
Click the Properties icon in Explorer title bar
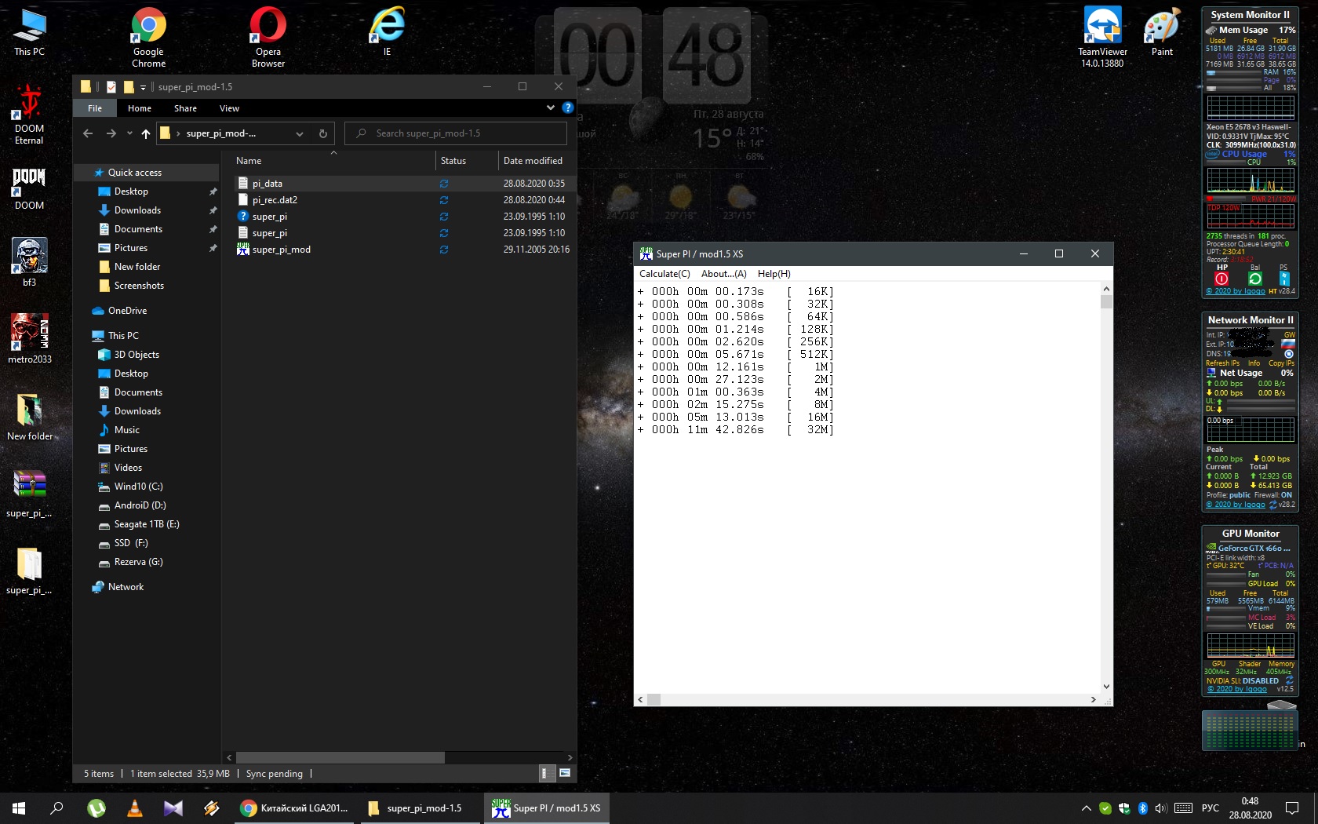click(x=111, y=87)
